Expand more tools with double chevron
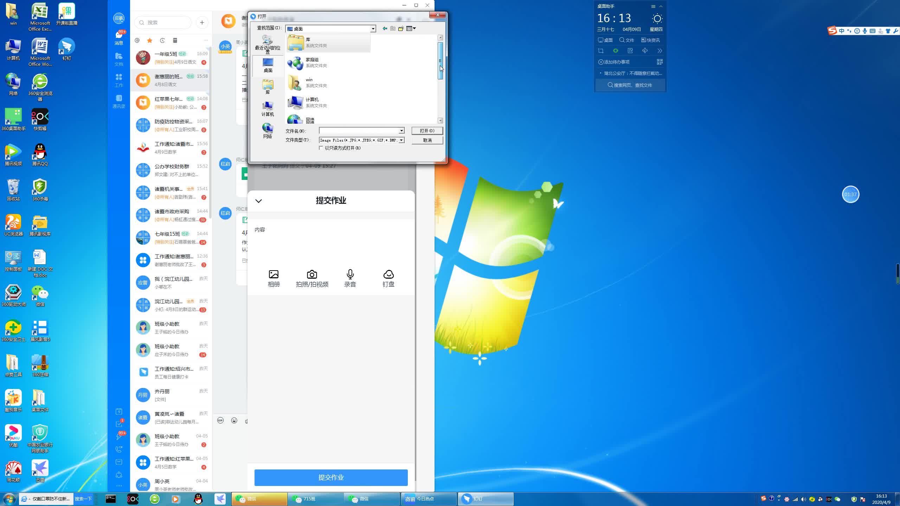The width and height of the screenshot is (900, 506). pos(660,51)
